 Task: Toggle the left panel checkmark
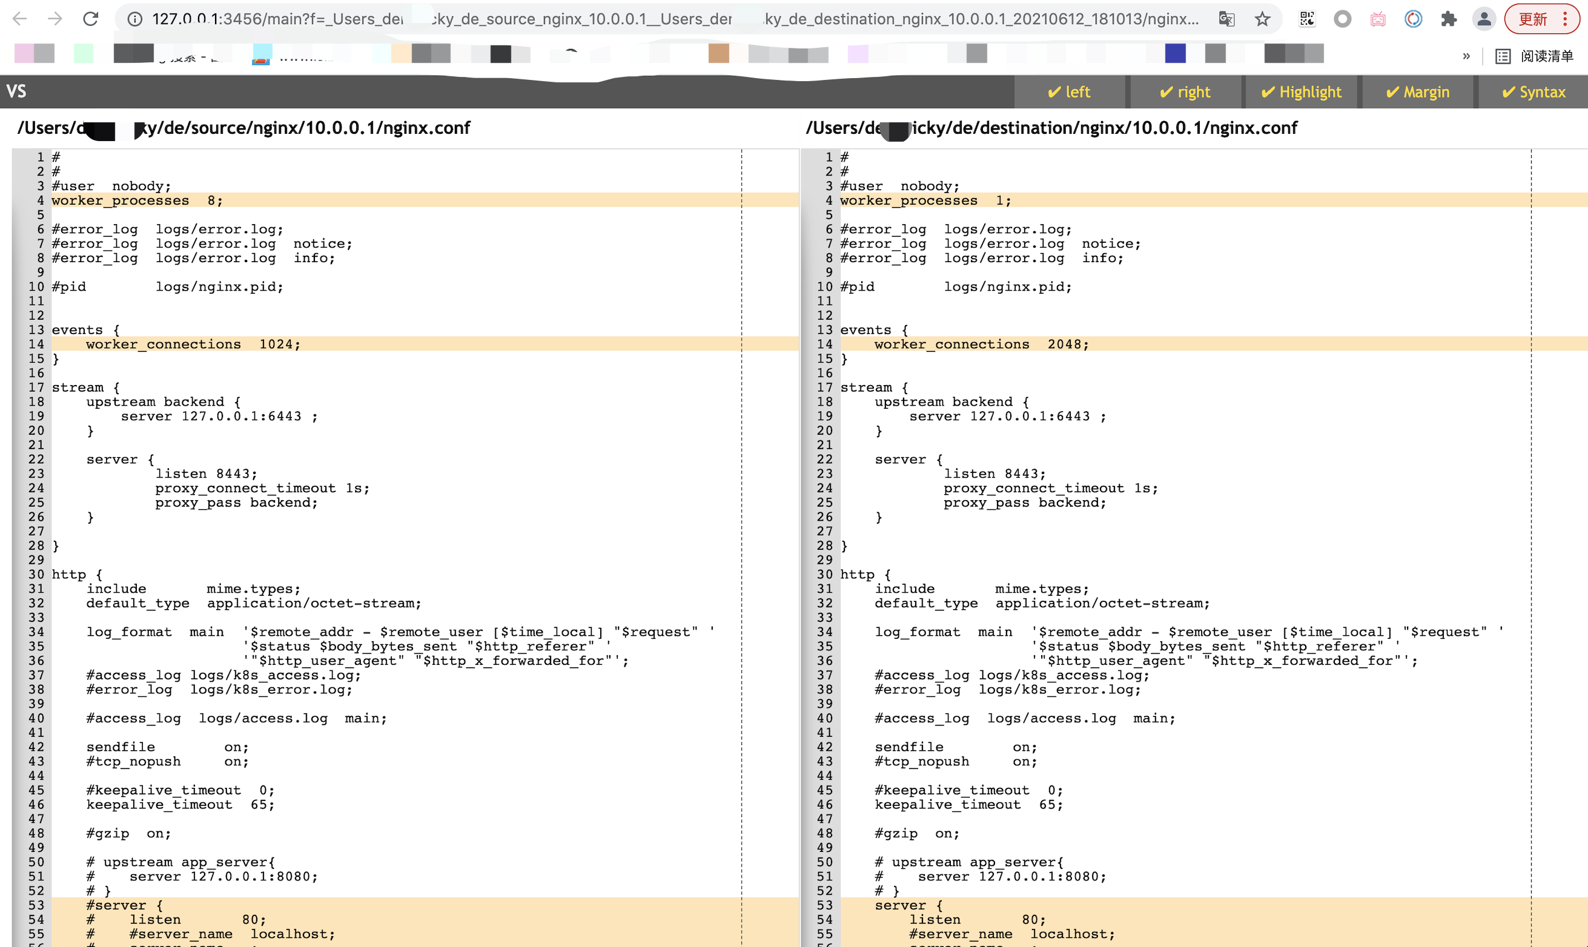pos(1069,92)
